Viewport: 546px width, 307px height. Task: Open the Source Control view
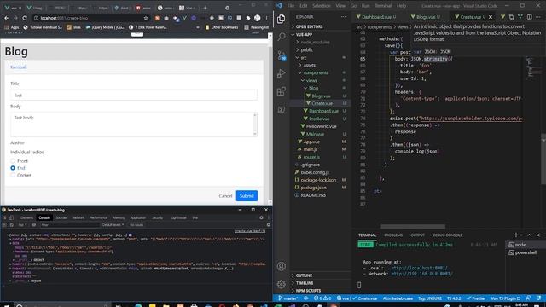point(282,55)
